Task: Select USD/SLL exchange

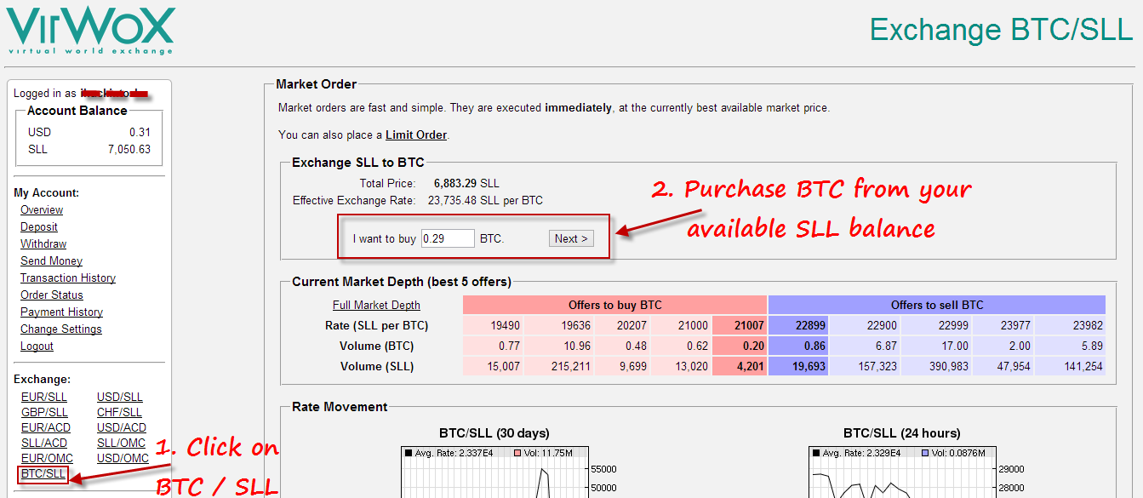Action: click(120, 398)
